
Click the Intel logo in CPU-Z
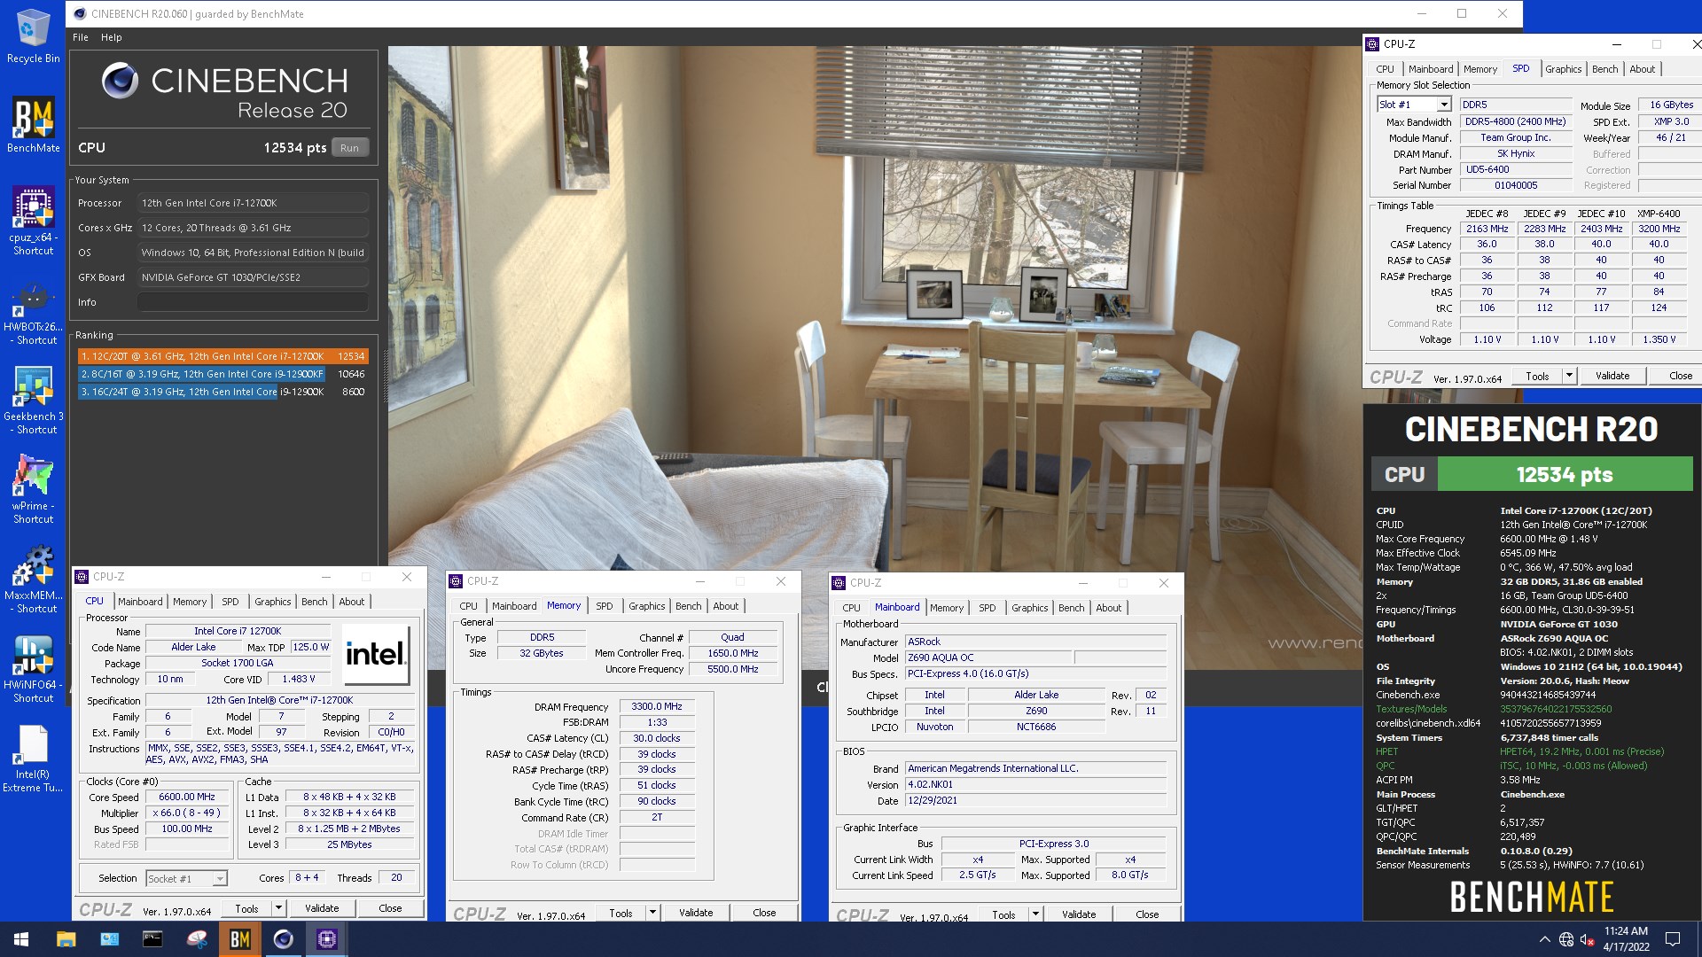pyautogui.click(x=376, y=654)
